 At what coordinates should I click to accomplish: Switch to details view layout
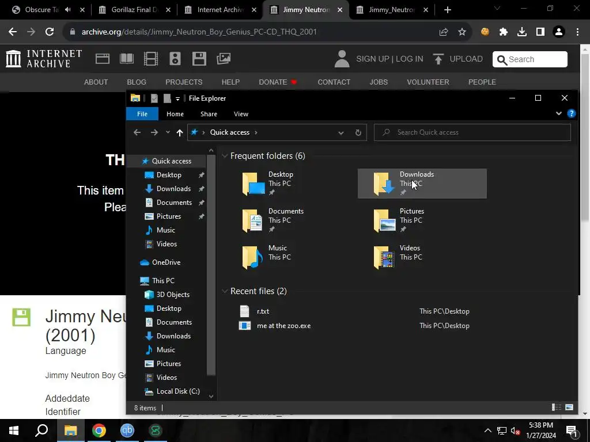tap(557, 407)
